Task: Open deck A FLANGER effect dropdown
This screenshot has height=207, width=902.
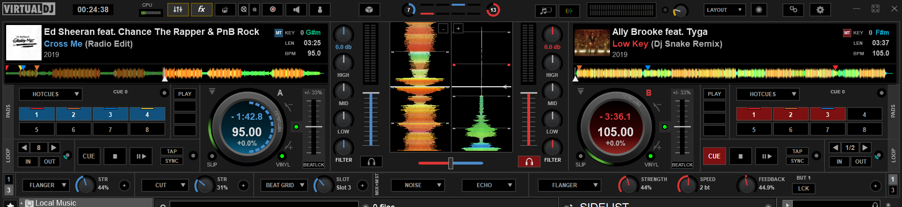Action: point(46,185)
